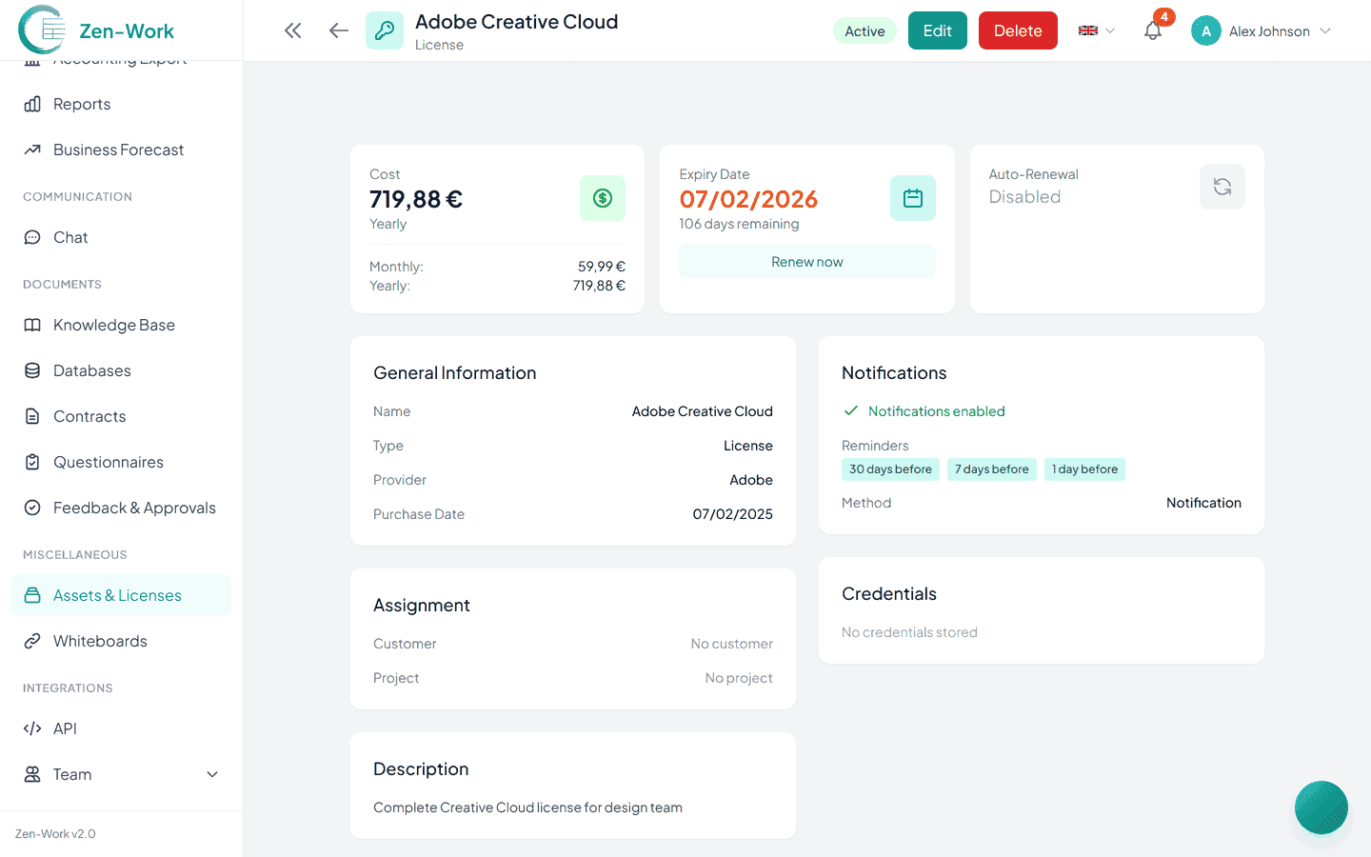
Task: Open the floating teal help bubble
Action: (1321, 807)
